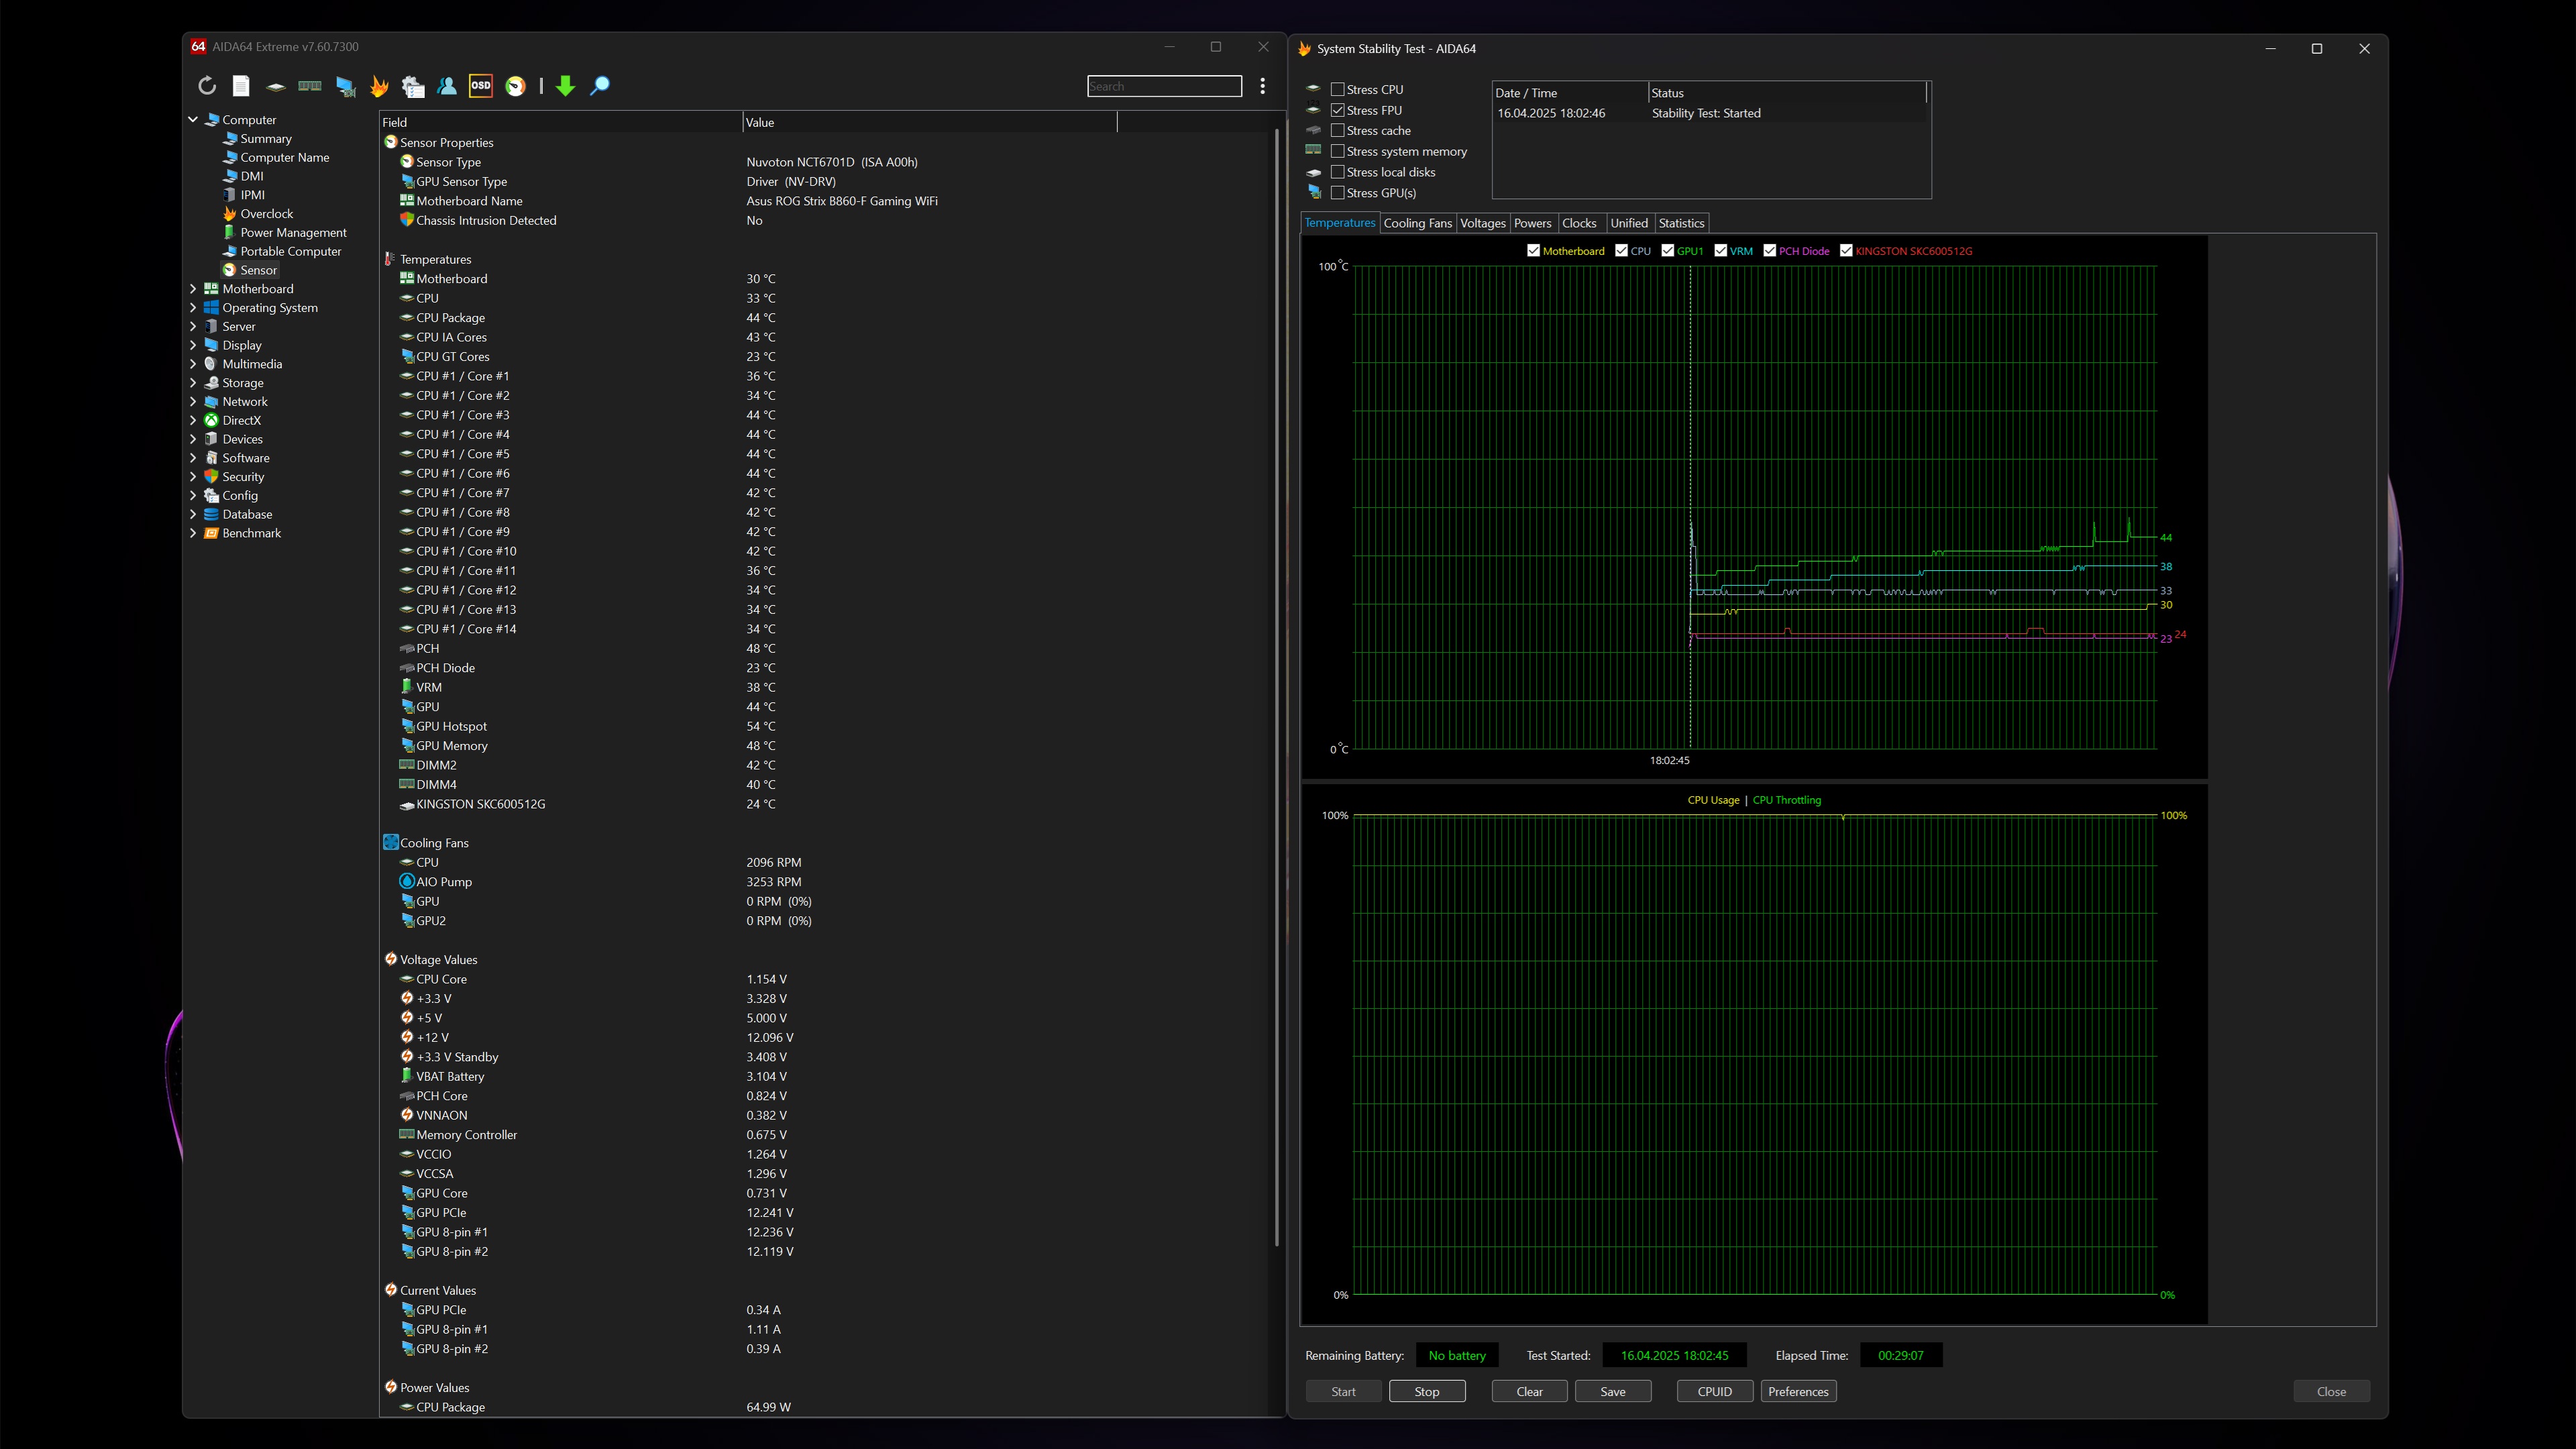Open the Overclock tree item
Screen dimensions: 2576x1449
(x=266, y=214)
